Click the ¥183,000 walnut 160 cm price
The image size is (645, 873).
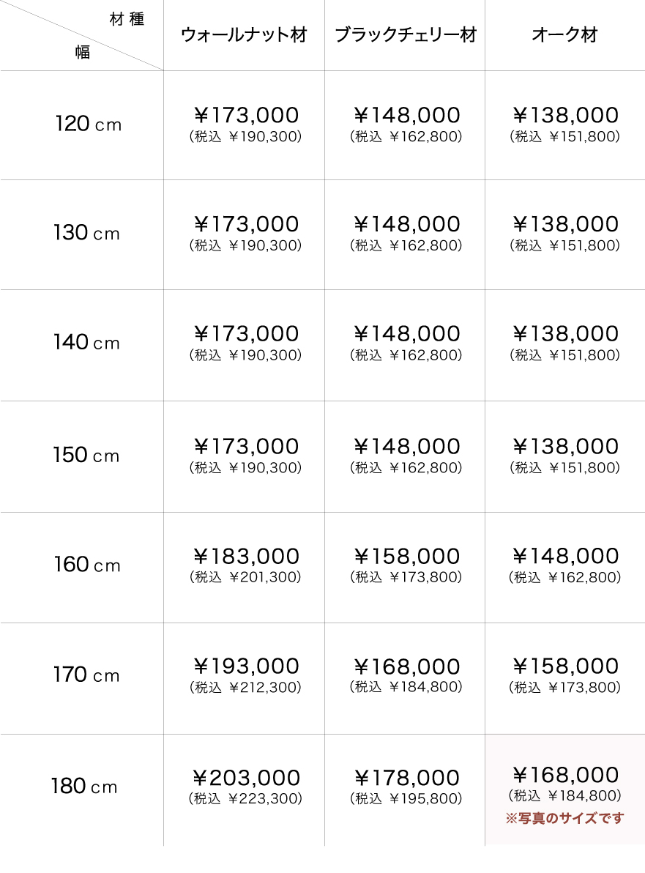tap(246, 556)
